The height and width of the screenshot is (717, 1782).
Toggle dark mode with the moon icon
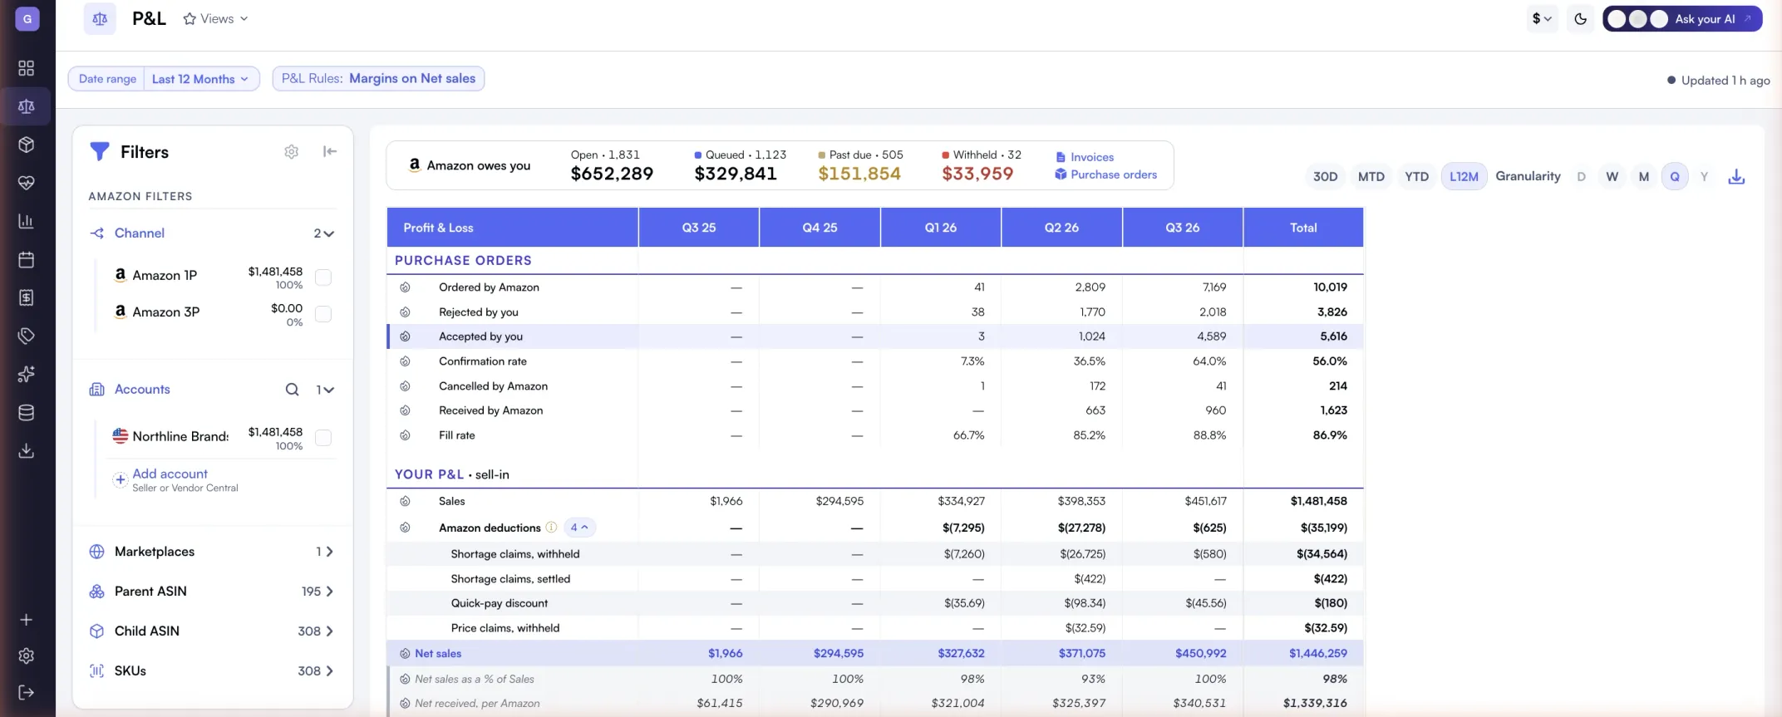pyautogui.click(x=1581, y=18)
